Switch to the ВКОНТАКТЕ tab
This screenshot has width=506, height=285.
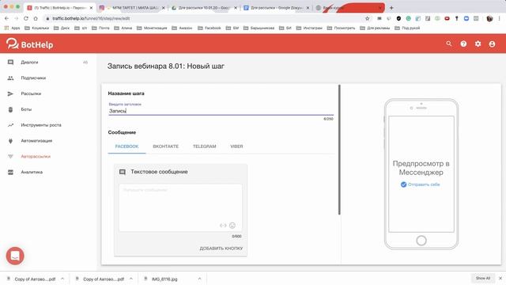coord(165,146)
